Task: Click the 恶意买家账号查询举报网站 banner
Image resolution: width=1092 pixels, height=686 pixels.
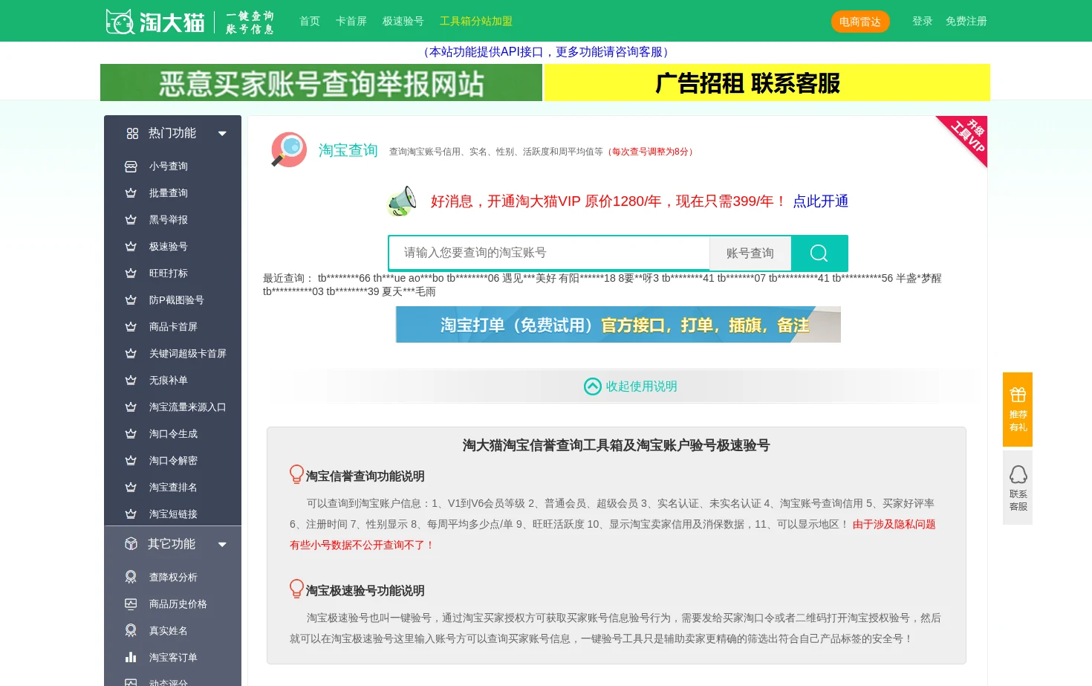Action: point(321,82)
